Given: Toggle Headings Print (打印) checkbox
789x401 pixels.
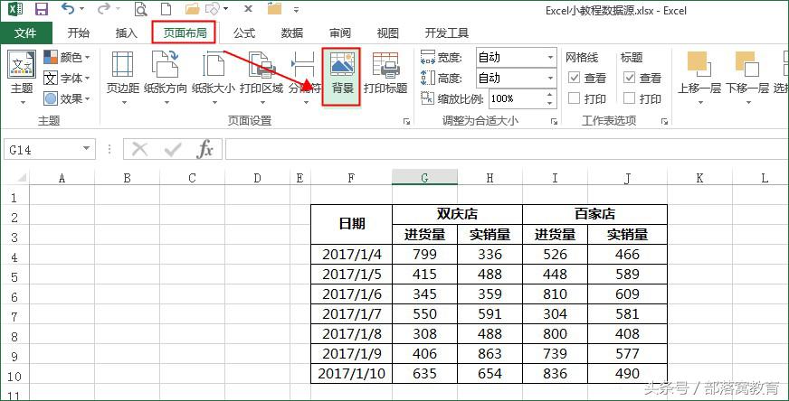Looking at the screenshot, I should 629,98.
